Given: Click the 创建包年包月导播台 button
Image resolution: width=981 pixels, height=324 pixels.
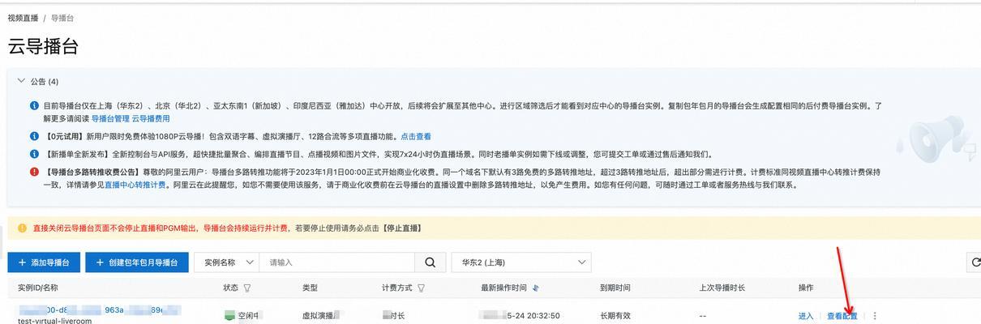Looking at the screenshot, I should pyautogui.click(x=137, y=262).
